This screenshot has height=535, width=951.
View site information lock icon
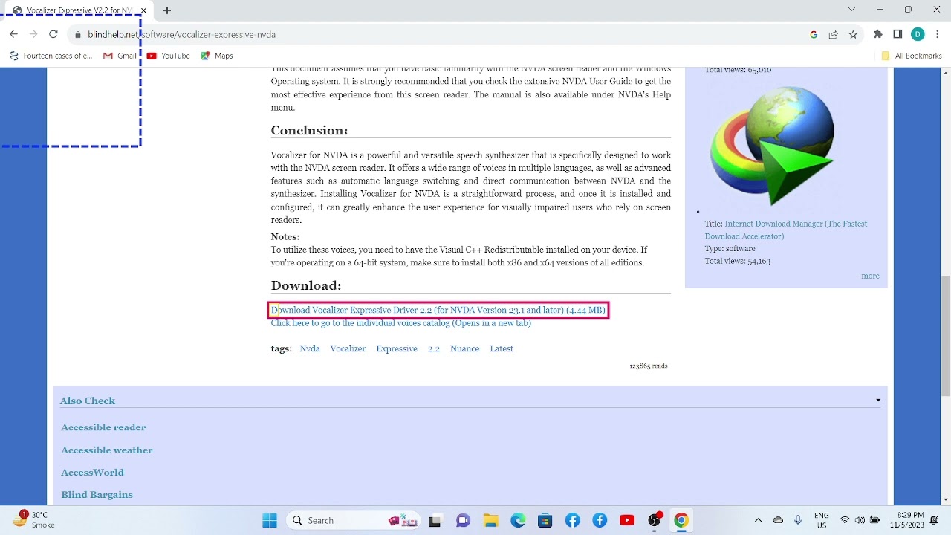pos(77,35)
